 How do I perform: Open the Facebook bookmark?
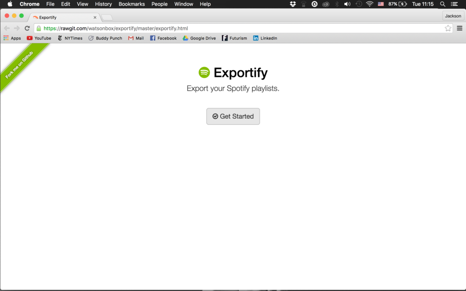pyautogui.click(x=163, y=38)
